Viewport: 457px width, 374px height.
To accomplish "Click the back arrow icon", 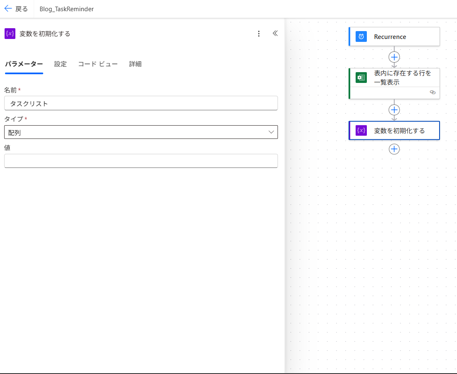I will pos(8,9).
